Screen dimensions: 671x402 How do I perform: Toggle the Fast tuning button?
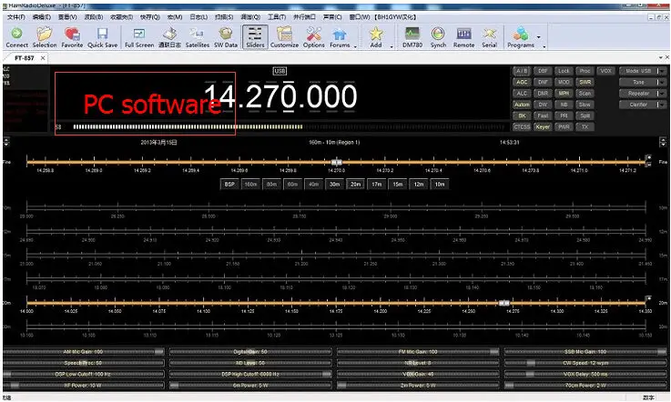543,116
